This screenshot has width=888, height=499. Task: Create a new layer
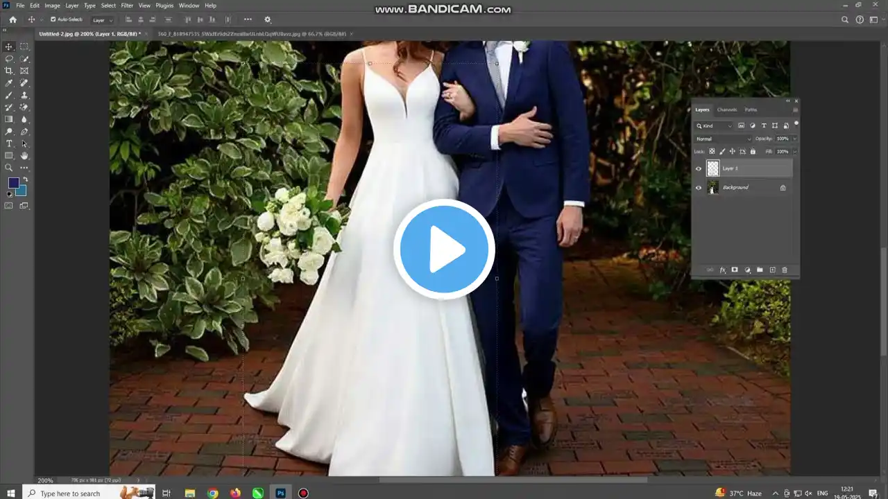point(772,270)
